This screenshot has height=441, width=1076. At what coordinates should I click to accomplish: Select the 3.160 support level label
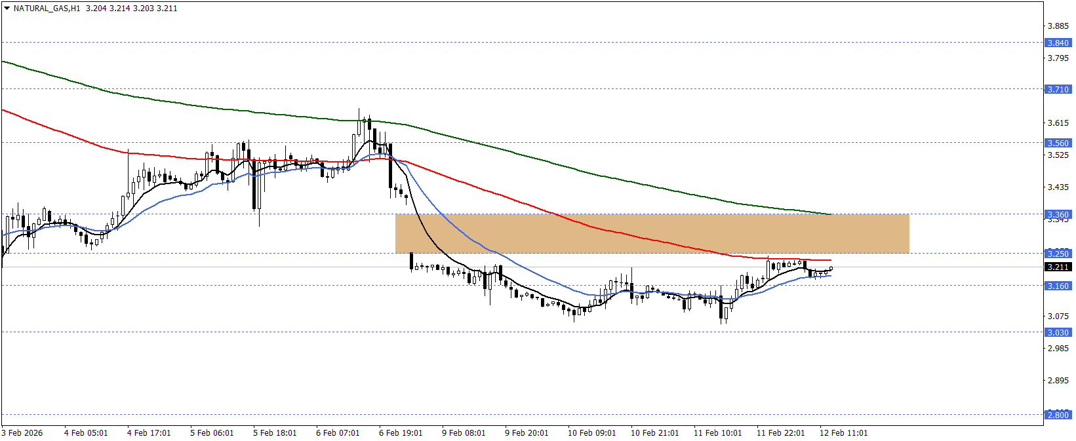(x=1057, y=286)
